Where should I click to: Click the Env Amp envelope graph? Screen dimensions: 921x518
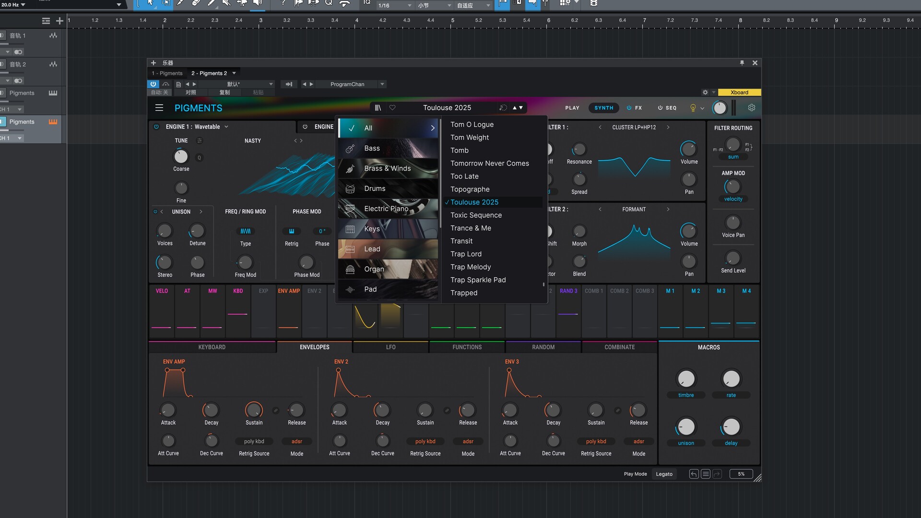(x=177, y=383)
